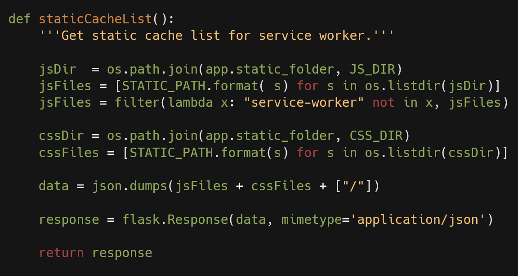Click the response variable on the last line
This screenshot has width=518, height=276.
click(x=121, y=252)
